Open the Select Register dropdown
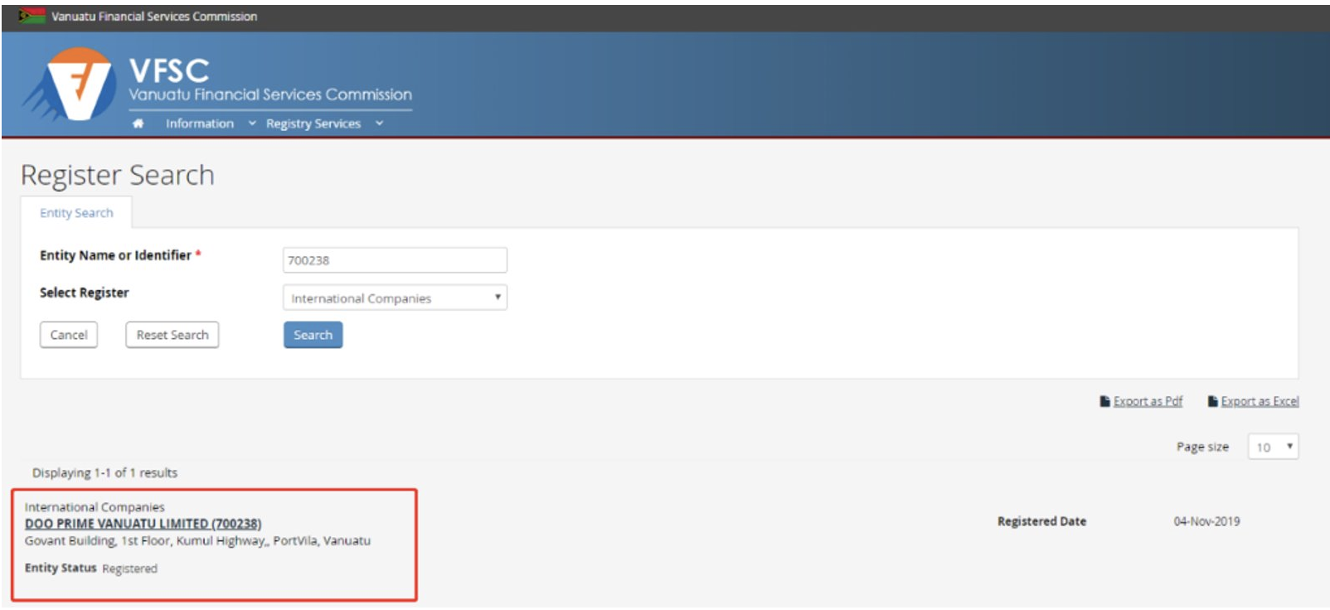 [x=395, y=298]
